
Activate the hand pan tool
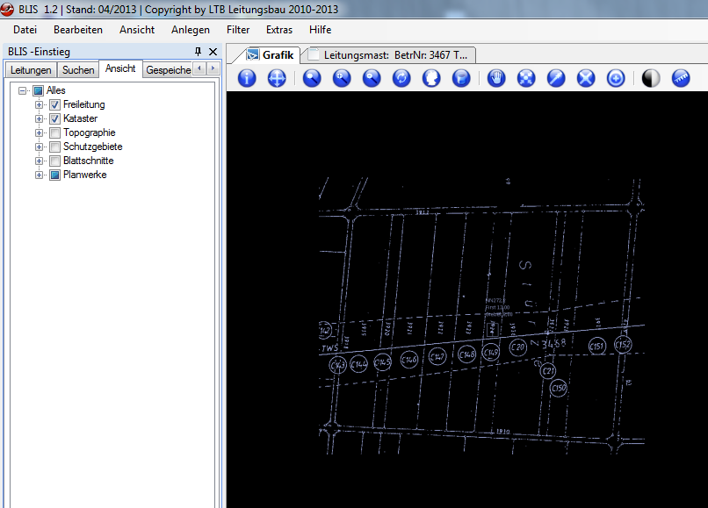click(x=496, y=78)
